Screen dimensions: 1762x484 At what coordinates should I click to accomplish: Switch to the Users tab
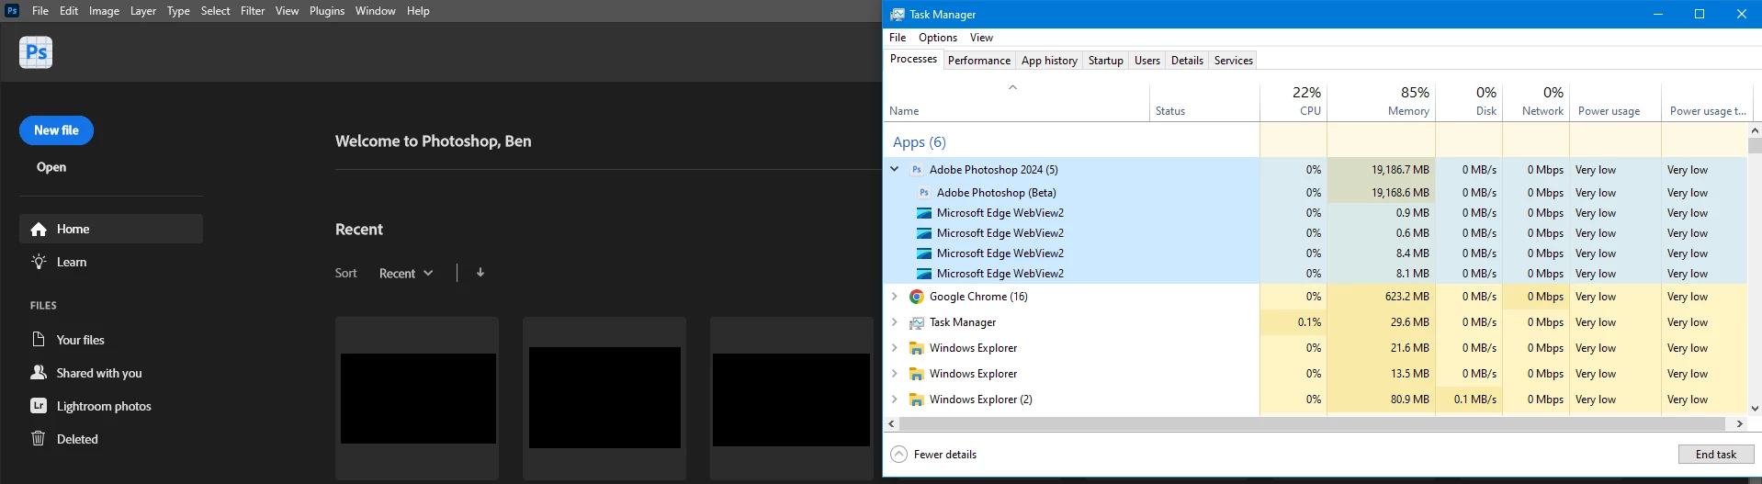point(1146,61)
